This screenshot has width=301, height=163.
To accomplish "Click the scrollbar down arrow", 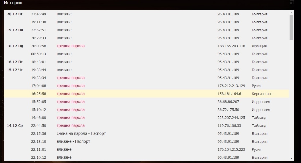I will point(291,158).
